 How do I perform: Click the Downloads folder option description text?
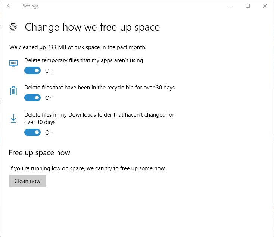click(99, 118)
